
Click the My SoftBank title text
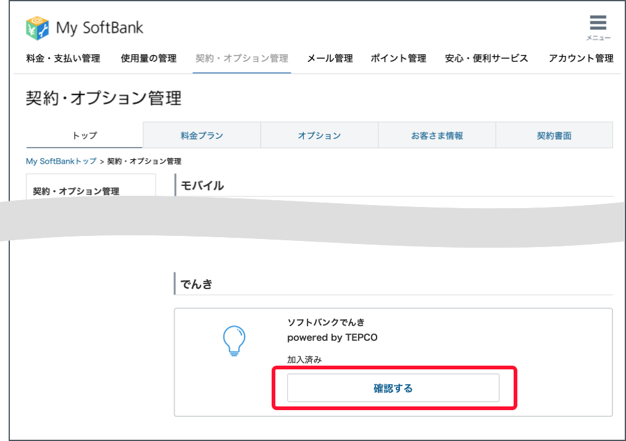99,28
